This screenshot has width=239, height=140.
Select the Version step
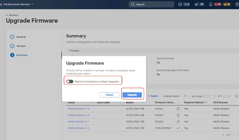point(21,46)
